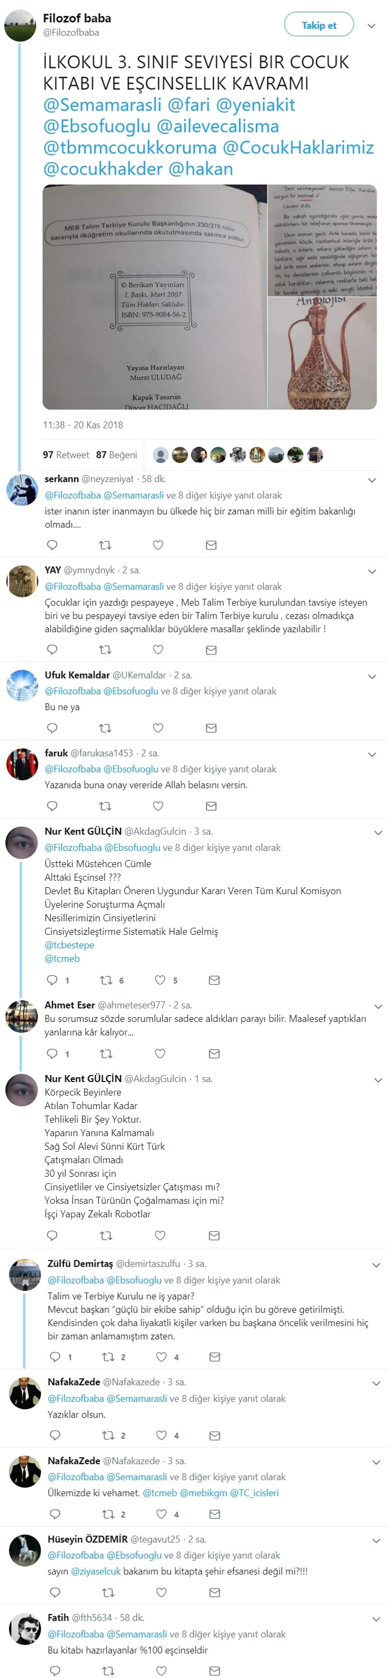View the 87 Beğeni likes list

(x=116, y=455)
